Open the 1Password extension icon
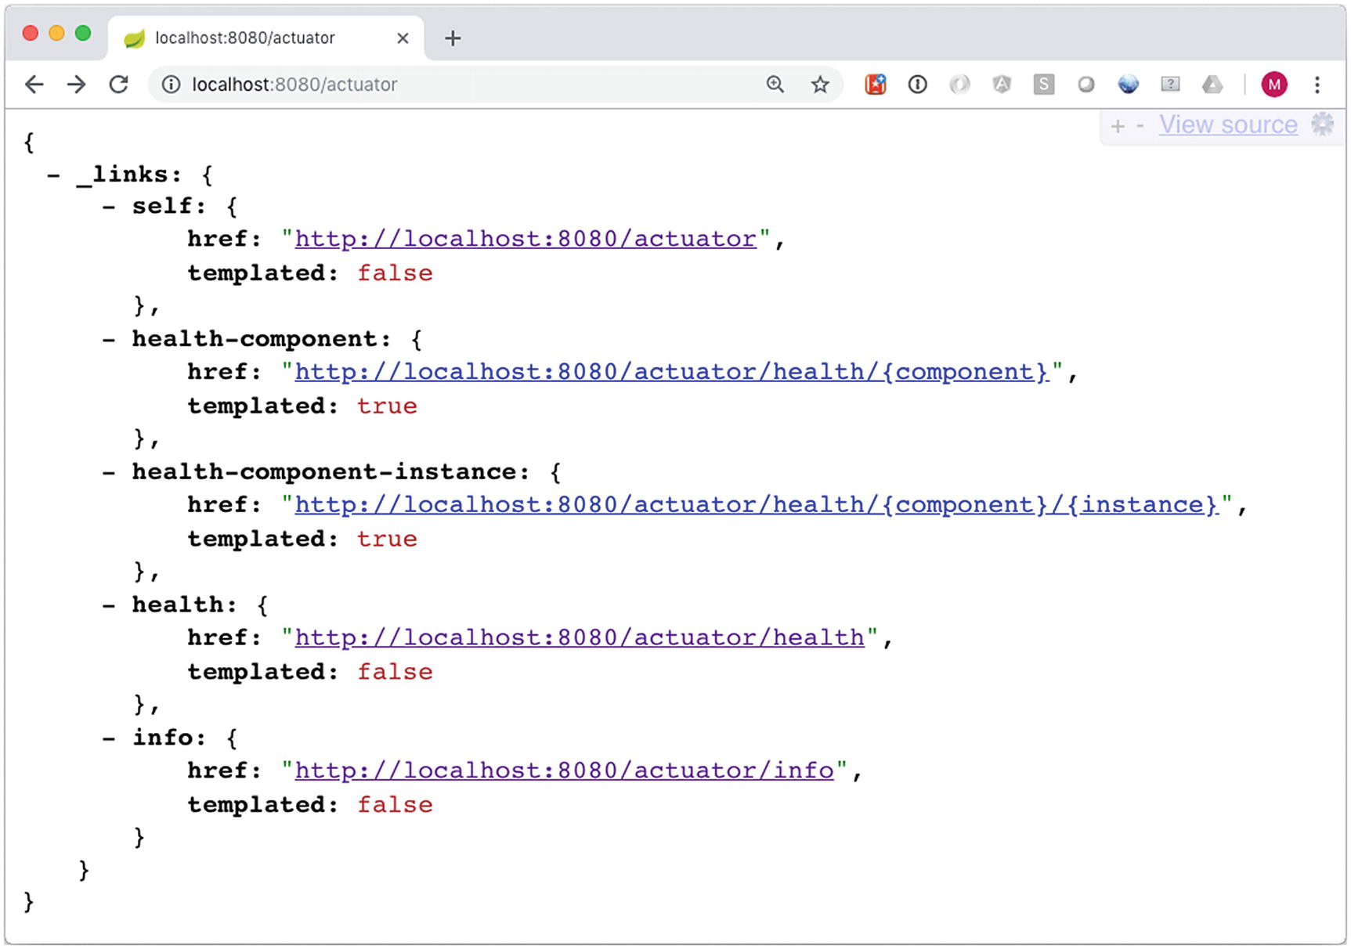1351x949 pixels. 916,84
